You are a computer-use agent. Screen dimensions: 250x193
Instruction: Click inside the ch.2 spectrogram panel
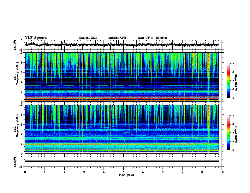[122, 129]
